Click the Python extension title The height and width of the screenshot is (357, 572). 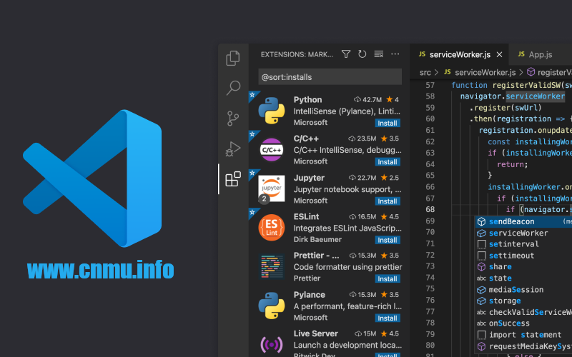pyautogui.click(x=307, y=100)
